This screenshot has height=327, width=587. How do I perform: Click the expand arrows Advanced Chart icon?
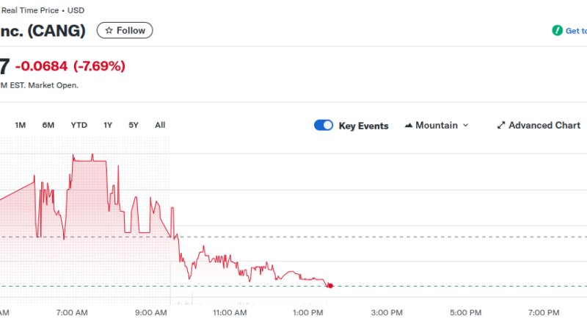(501, 126)
